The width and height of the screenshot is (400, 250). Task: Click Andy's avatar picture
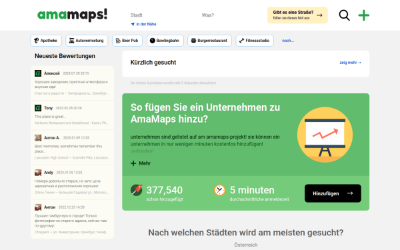(38, 173)
